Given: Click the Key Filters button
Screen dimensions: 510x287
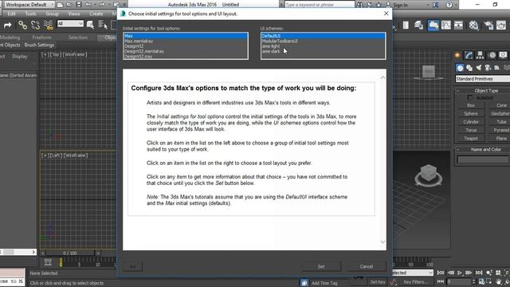Looking at the screenshot, I should 415,281.
